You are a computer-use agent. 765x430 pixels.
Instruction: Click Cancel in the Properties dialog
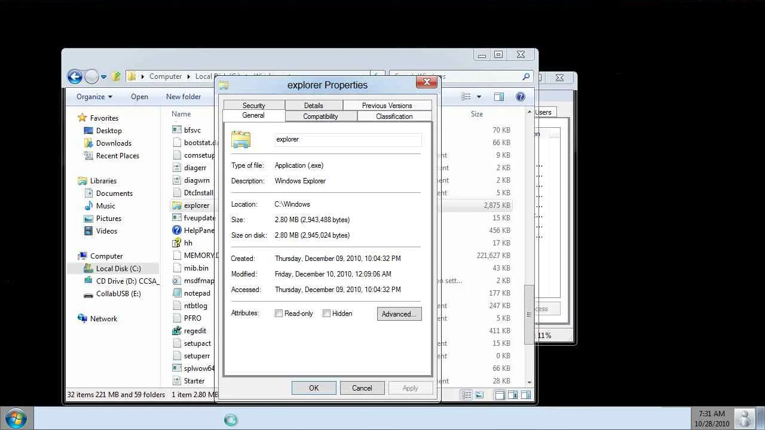pos(362,388)
